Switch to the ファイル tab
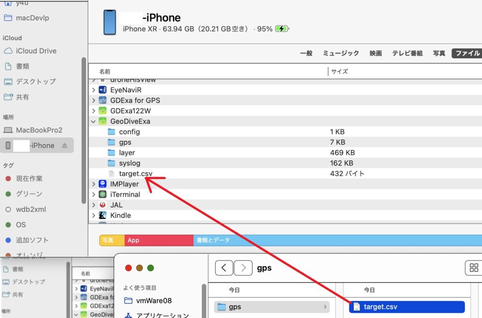482x318 pixels. (467, 54)
